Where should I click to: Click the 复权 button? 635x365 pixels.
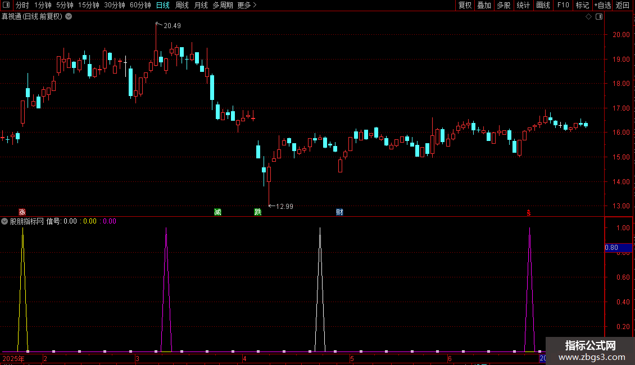coord(465,5)
